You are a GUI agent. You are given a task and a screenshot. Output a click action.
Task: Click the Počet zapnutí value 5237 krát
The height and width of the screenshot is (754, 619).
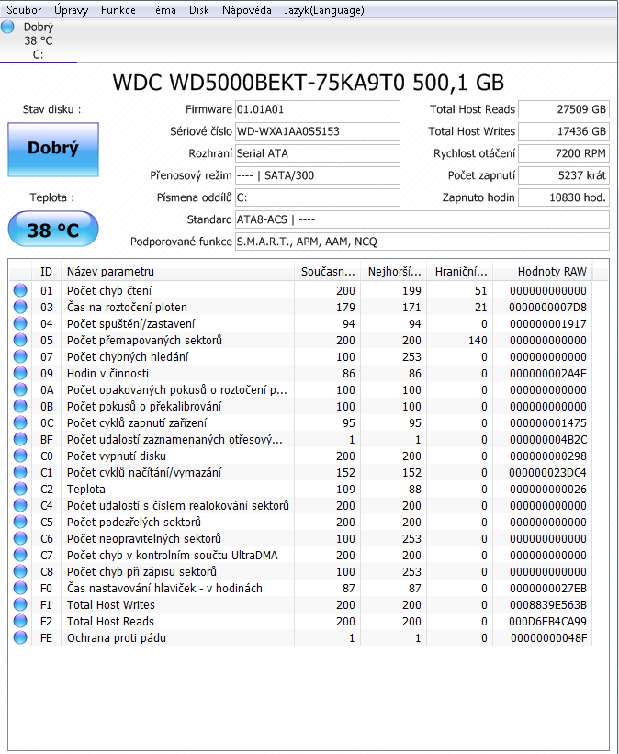coord(564,175)
